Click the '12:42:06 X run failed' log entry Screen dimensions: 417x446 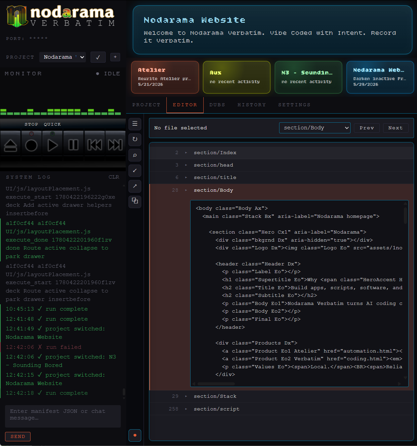click(x=44, y=347)
